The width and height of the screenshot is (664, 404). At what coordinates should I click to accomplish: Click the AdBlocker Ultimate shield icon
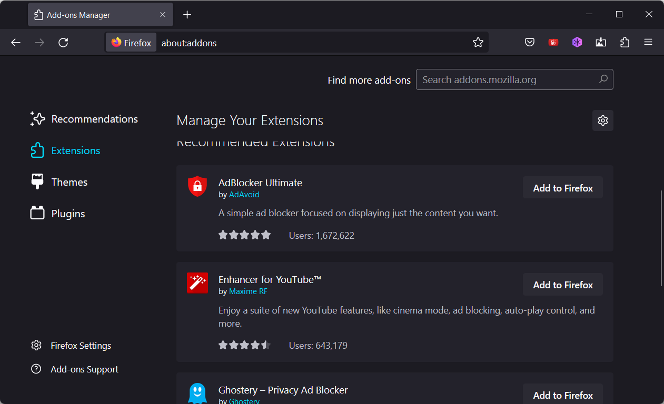(197, 186)
